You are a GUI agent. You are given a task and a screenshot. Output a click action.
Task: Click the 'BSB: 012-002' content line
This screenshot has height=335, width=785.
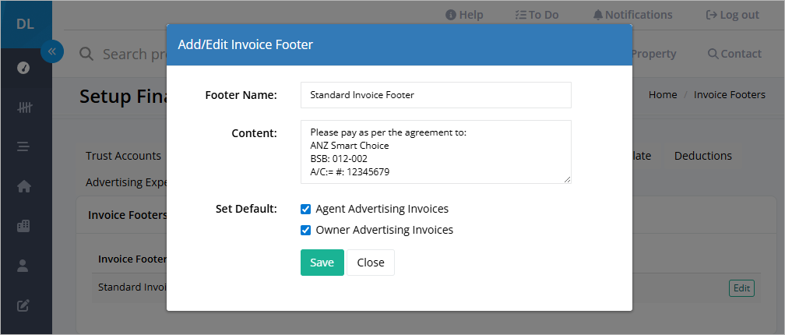[x=339, y=159]
